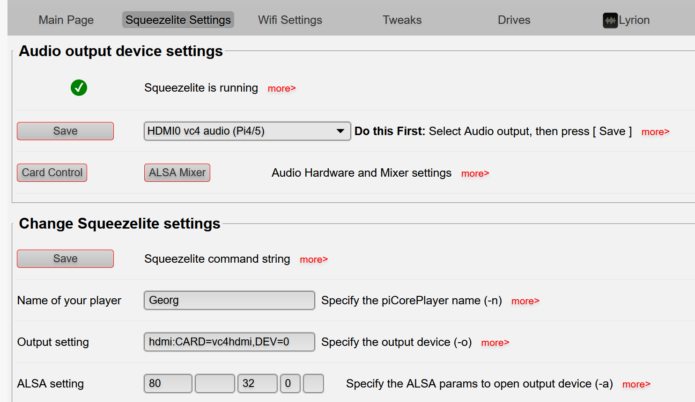Show more about piCorePlayer name option
Image resolution: width=695 pixels, height=402 pixels.
coord(525,301)
